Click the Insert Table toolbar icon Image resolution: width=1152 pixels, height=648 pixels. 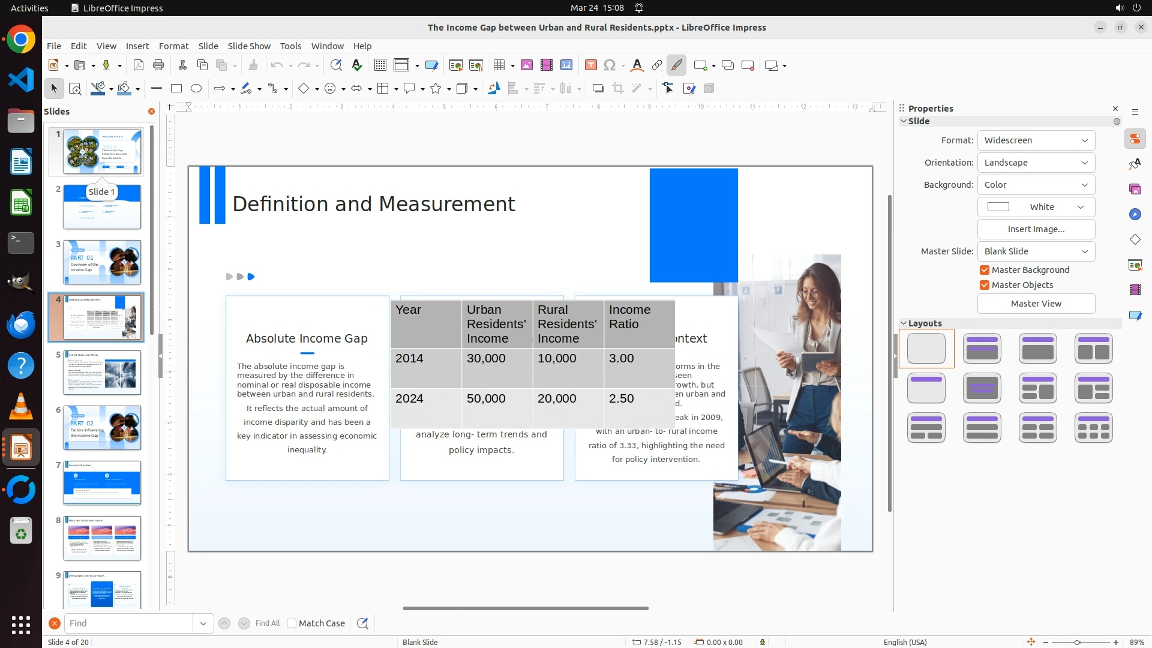[x=499, y=65]
